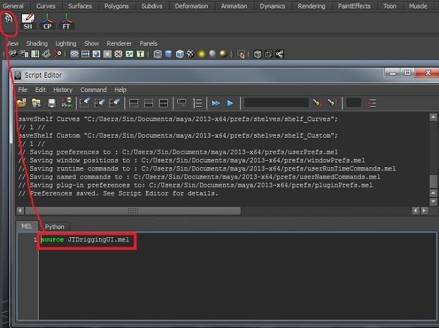Viewport: 439px width, 328px height.
Task: Click the Camera Attributes icon
Action: (x=24, y=54)
